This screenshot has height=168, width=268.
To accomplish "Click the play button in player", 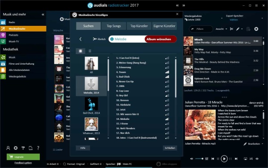I will [224, 159].
